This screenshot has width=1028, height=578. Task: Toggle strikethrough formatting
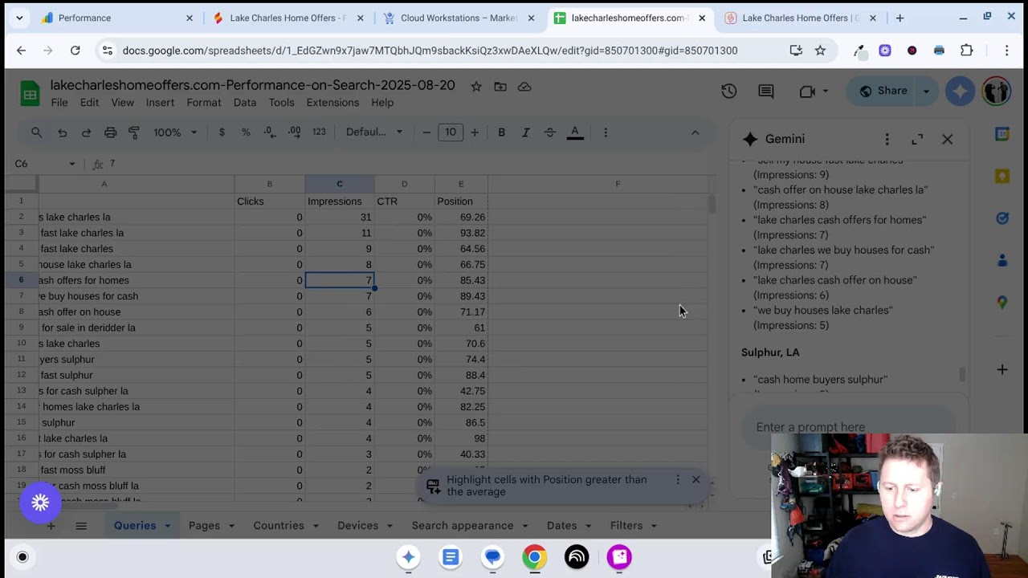click(549, 132)
